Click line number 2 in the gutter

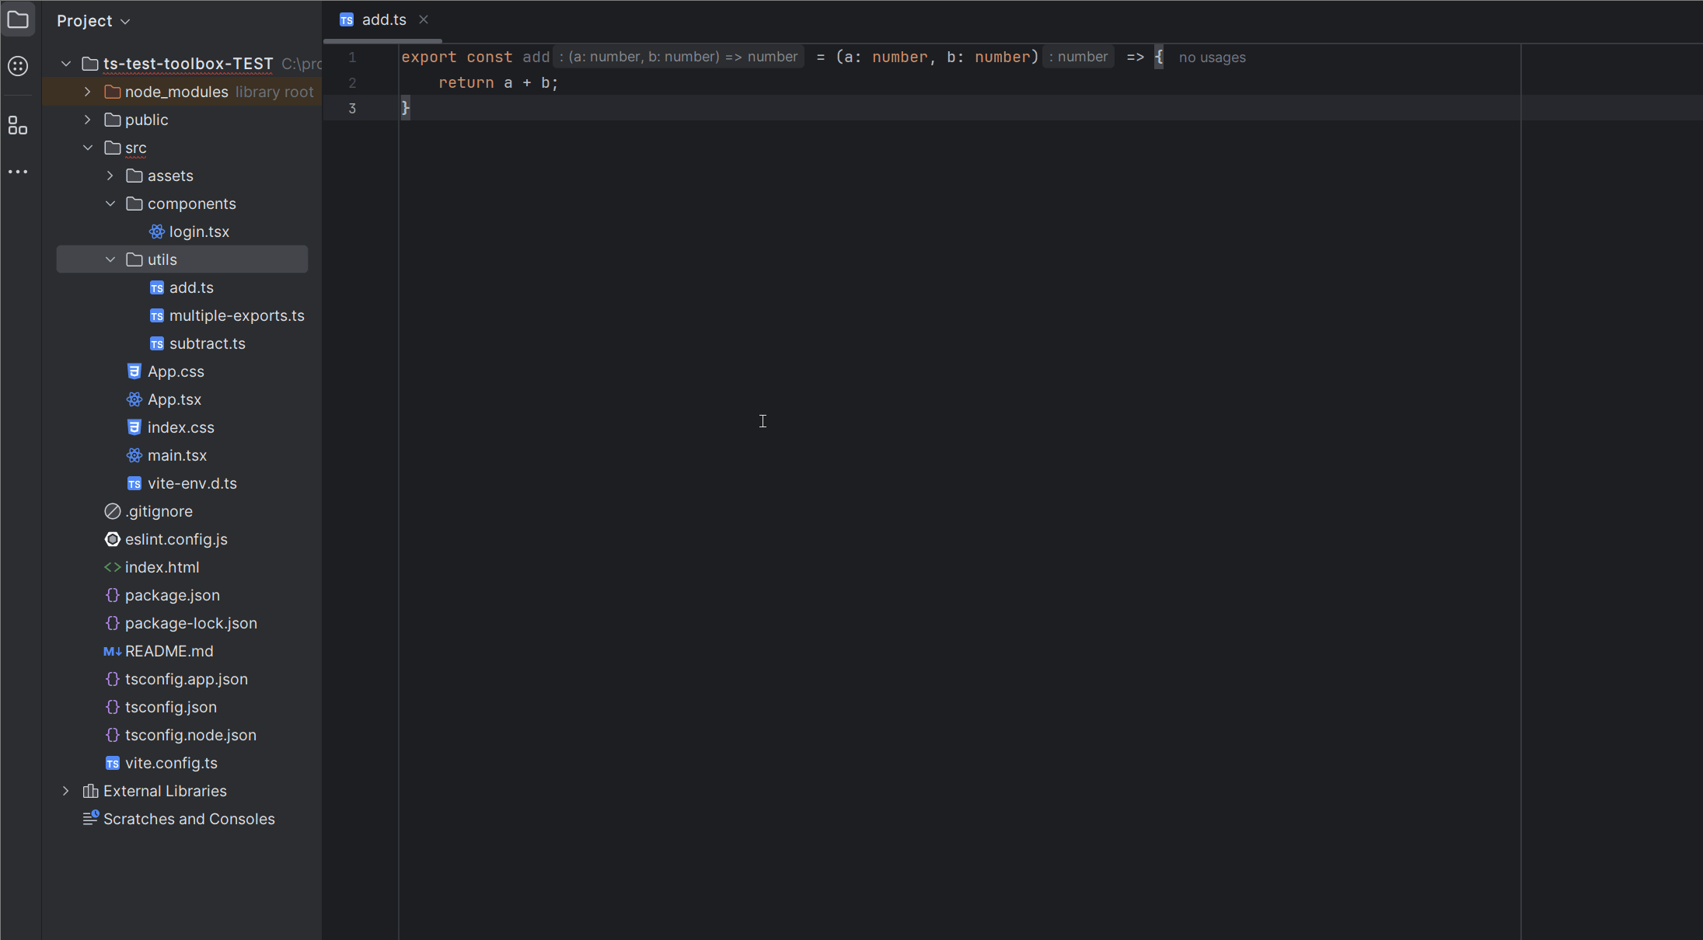pyautogui.click(x=352, y=83)
